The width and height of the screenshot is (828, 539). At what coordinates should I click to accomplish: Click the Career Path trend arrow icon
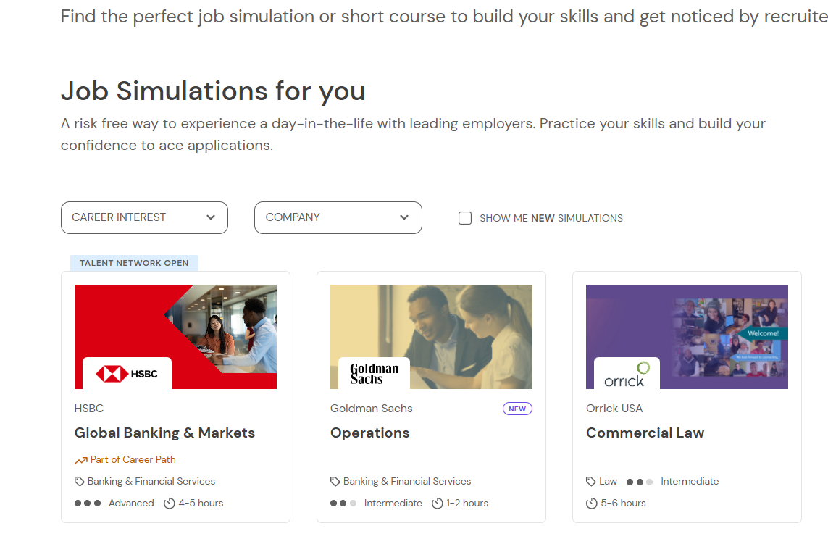80,460
